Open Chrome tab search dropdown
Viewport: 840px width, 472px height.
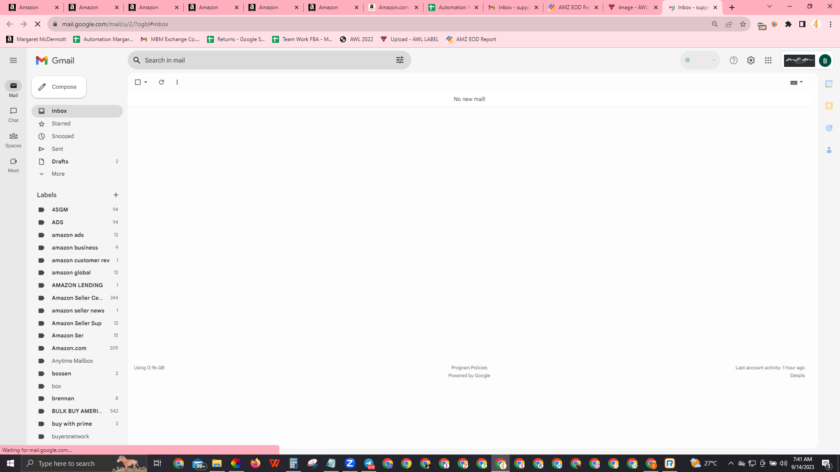[769, 7]
